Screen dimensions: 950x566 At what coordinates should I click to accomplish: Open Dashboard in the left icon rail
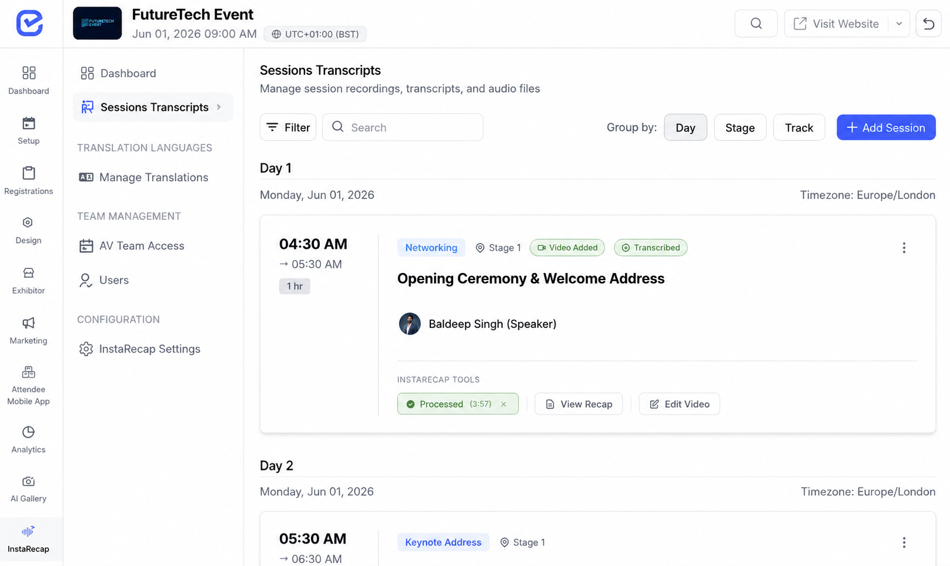click(29, 80)
